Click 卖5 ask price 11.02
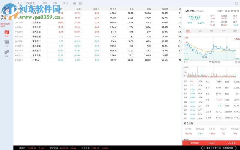 (x=192, y=81)
